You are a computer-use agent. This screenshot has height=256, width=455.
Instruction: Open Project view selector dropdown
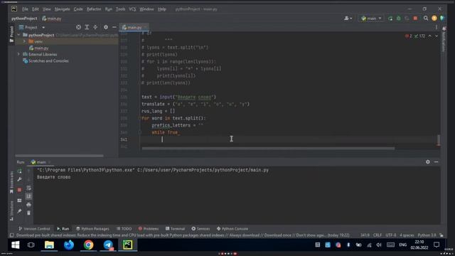coord(32,27)
